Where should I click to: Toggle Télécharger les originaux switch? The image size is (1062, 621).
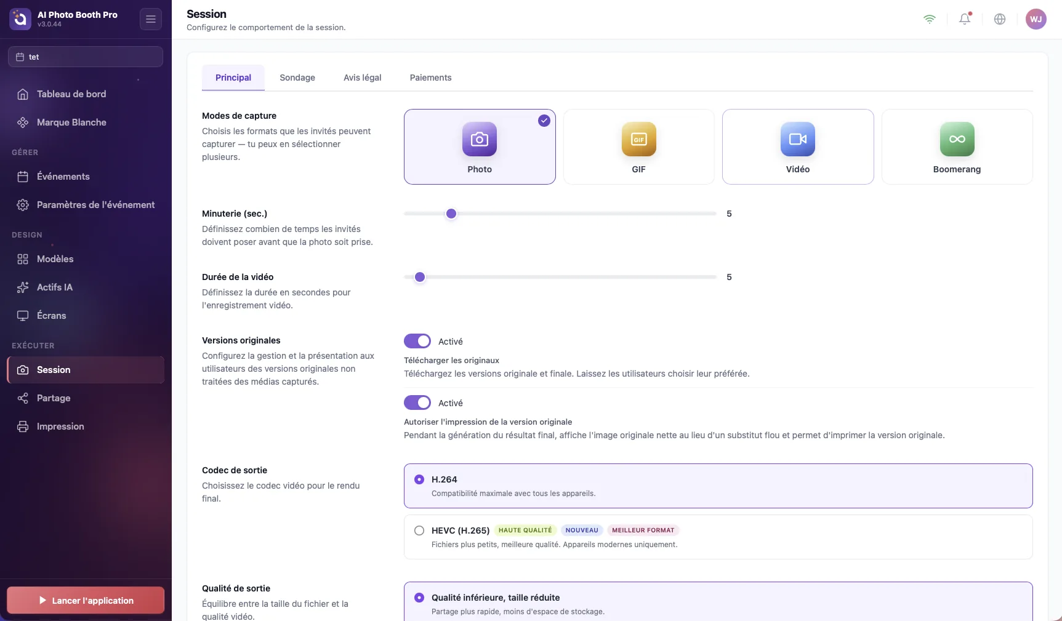pos(417,341)
